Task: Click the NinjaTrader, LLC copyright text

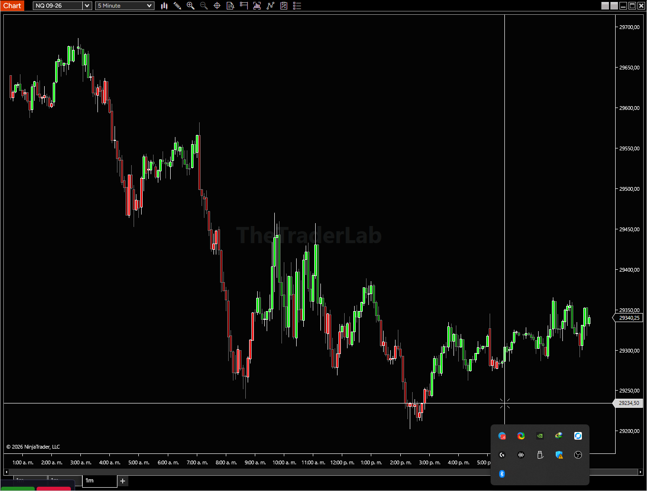Action: pos(33,447)
